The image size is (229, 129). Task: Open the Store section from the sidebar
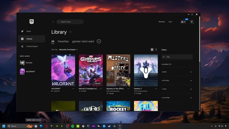tap(31, 31)
